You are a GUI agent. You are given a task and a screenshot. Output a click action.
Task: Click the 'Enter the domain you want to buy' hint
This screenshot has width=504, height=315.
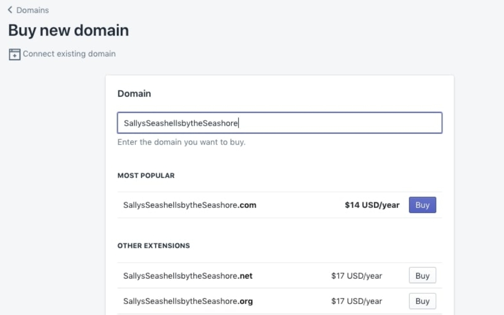point(181,142)
